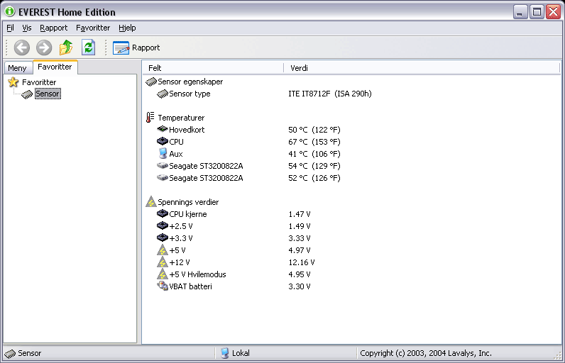565x363 pixels.
Task: Open the Favoritter menu in the menu bar
Action: point(93,28)
